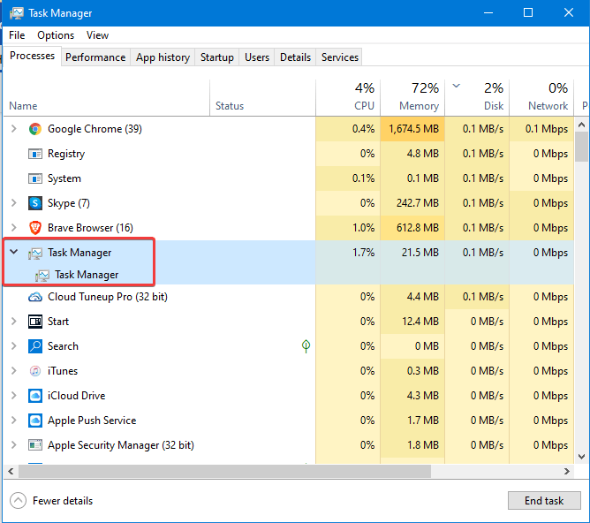Expand the Brave Browser (16) group
This screenshot has height=523, width=590.
14,228
